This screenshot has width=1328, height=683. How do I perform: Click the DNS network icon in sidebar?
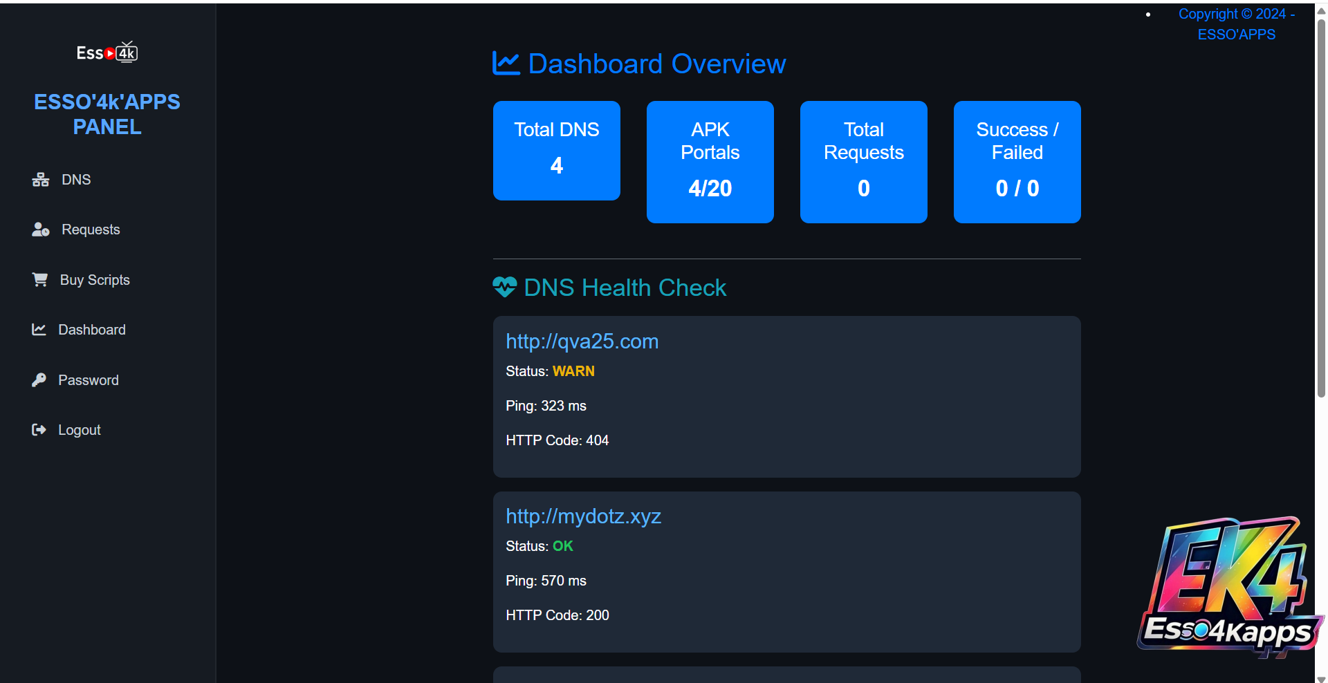(40, 180)
